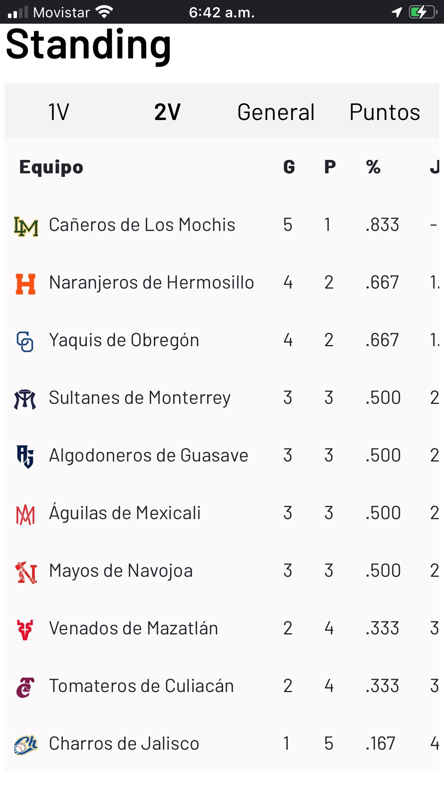Tap the Águilas de Mexicali logo
This screenshot has height=790, width=444.
(25, 514)
